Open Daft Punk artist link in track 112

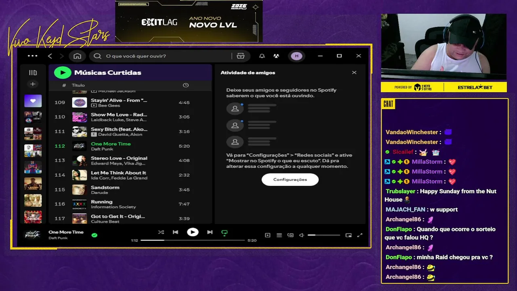(102, 149)
